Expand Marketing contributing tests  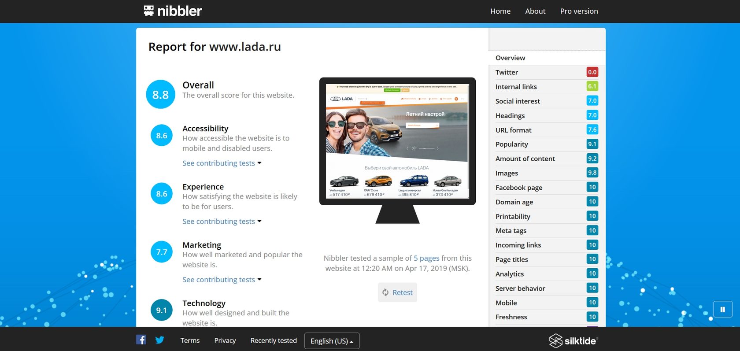pyautogui.click(x=222, y=279)
